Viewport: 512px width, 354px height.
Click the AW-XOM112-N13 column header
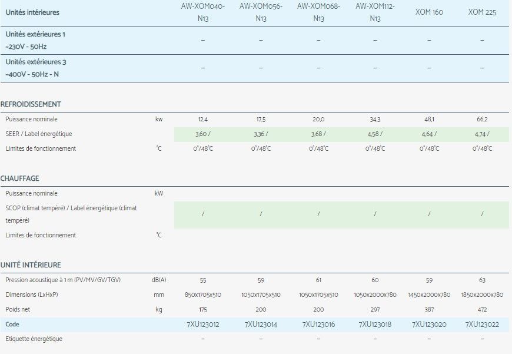[x=375, y=12]
